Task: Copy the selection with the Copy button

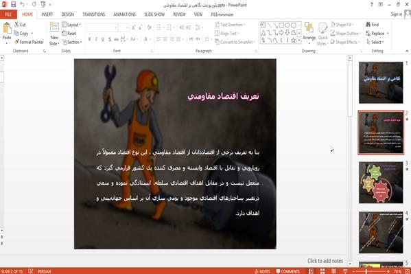Action: point(21,34)
